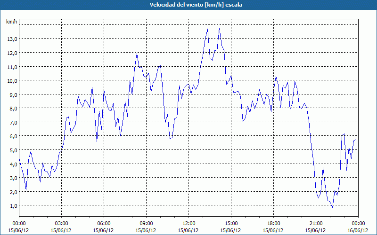Click the 15:00 time axis label

pos(231,224)
